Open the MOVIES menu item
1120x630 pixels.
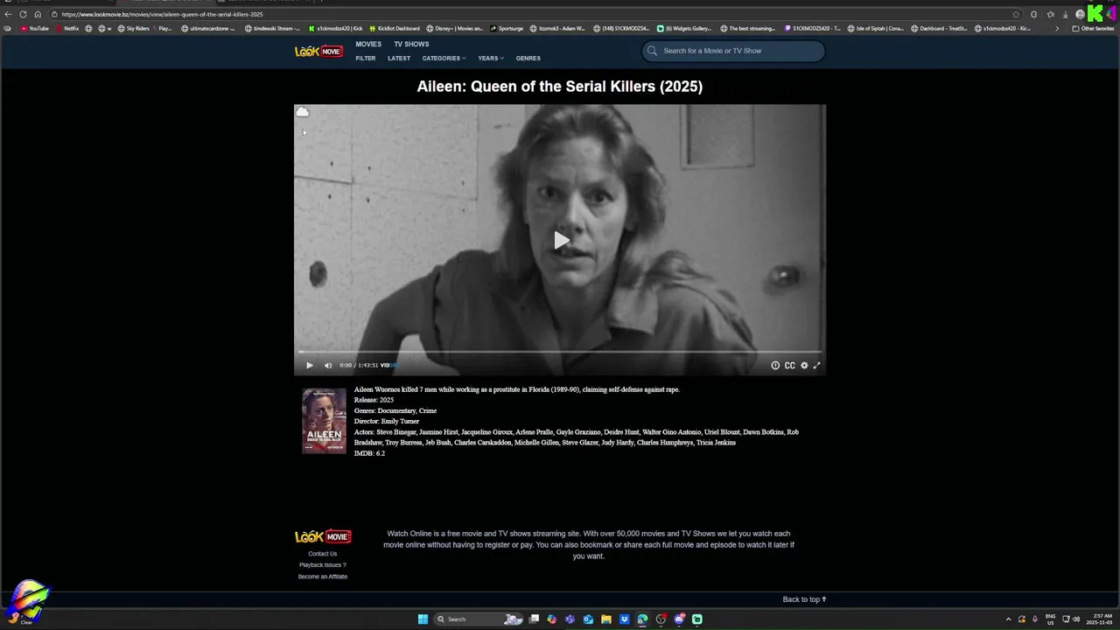click(368, 44)
